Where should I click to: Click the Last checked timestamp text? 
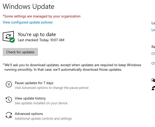(x=41, y=40)
